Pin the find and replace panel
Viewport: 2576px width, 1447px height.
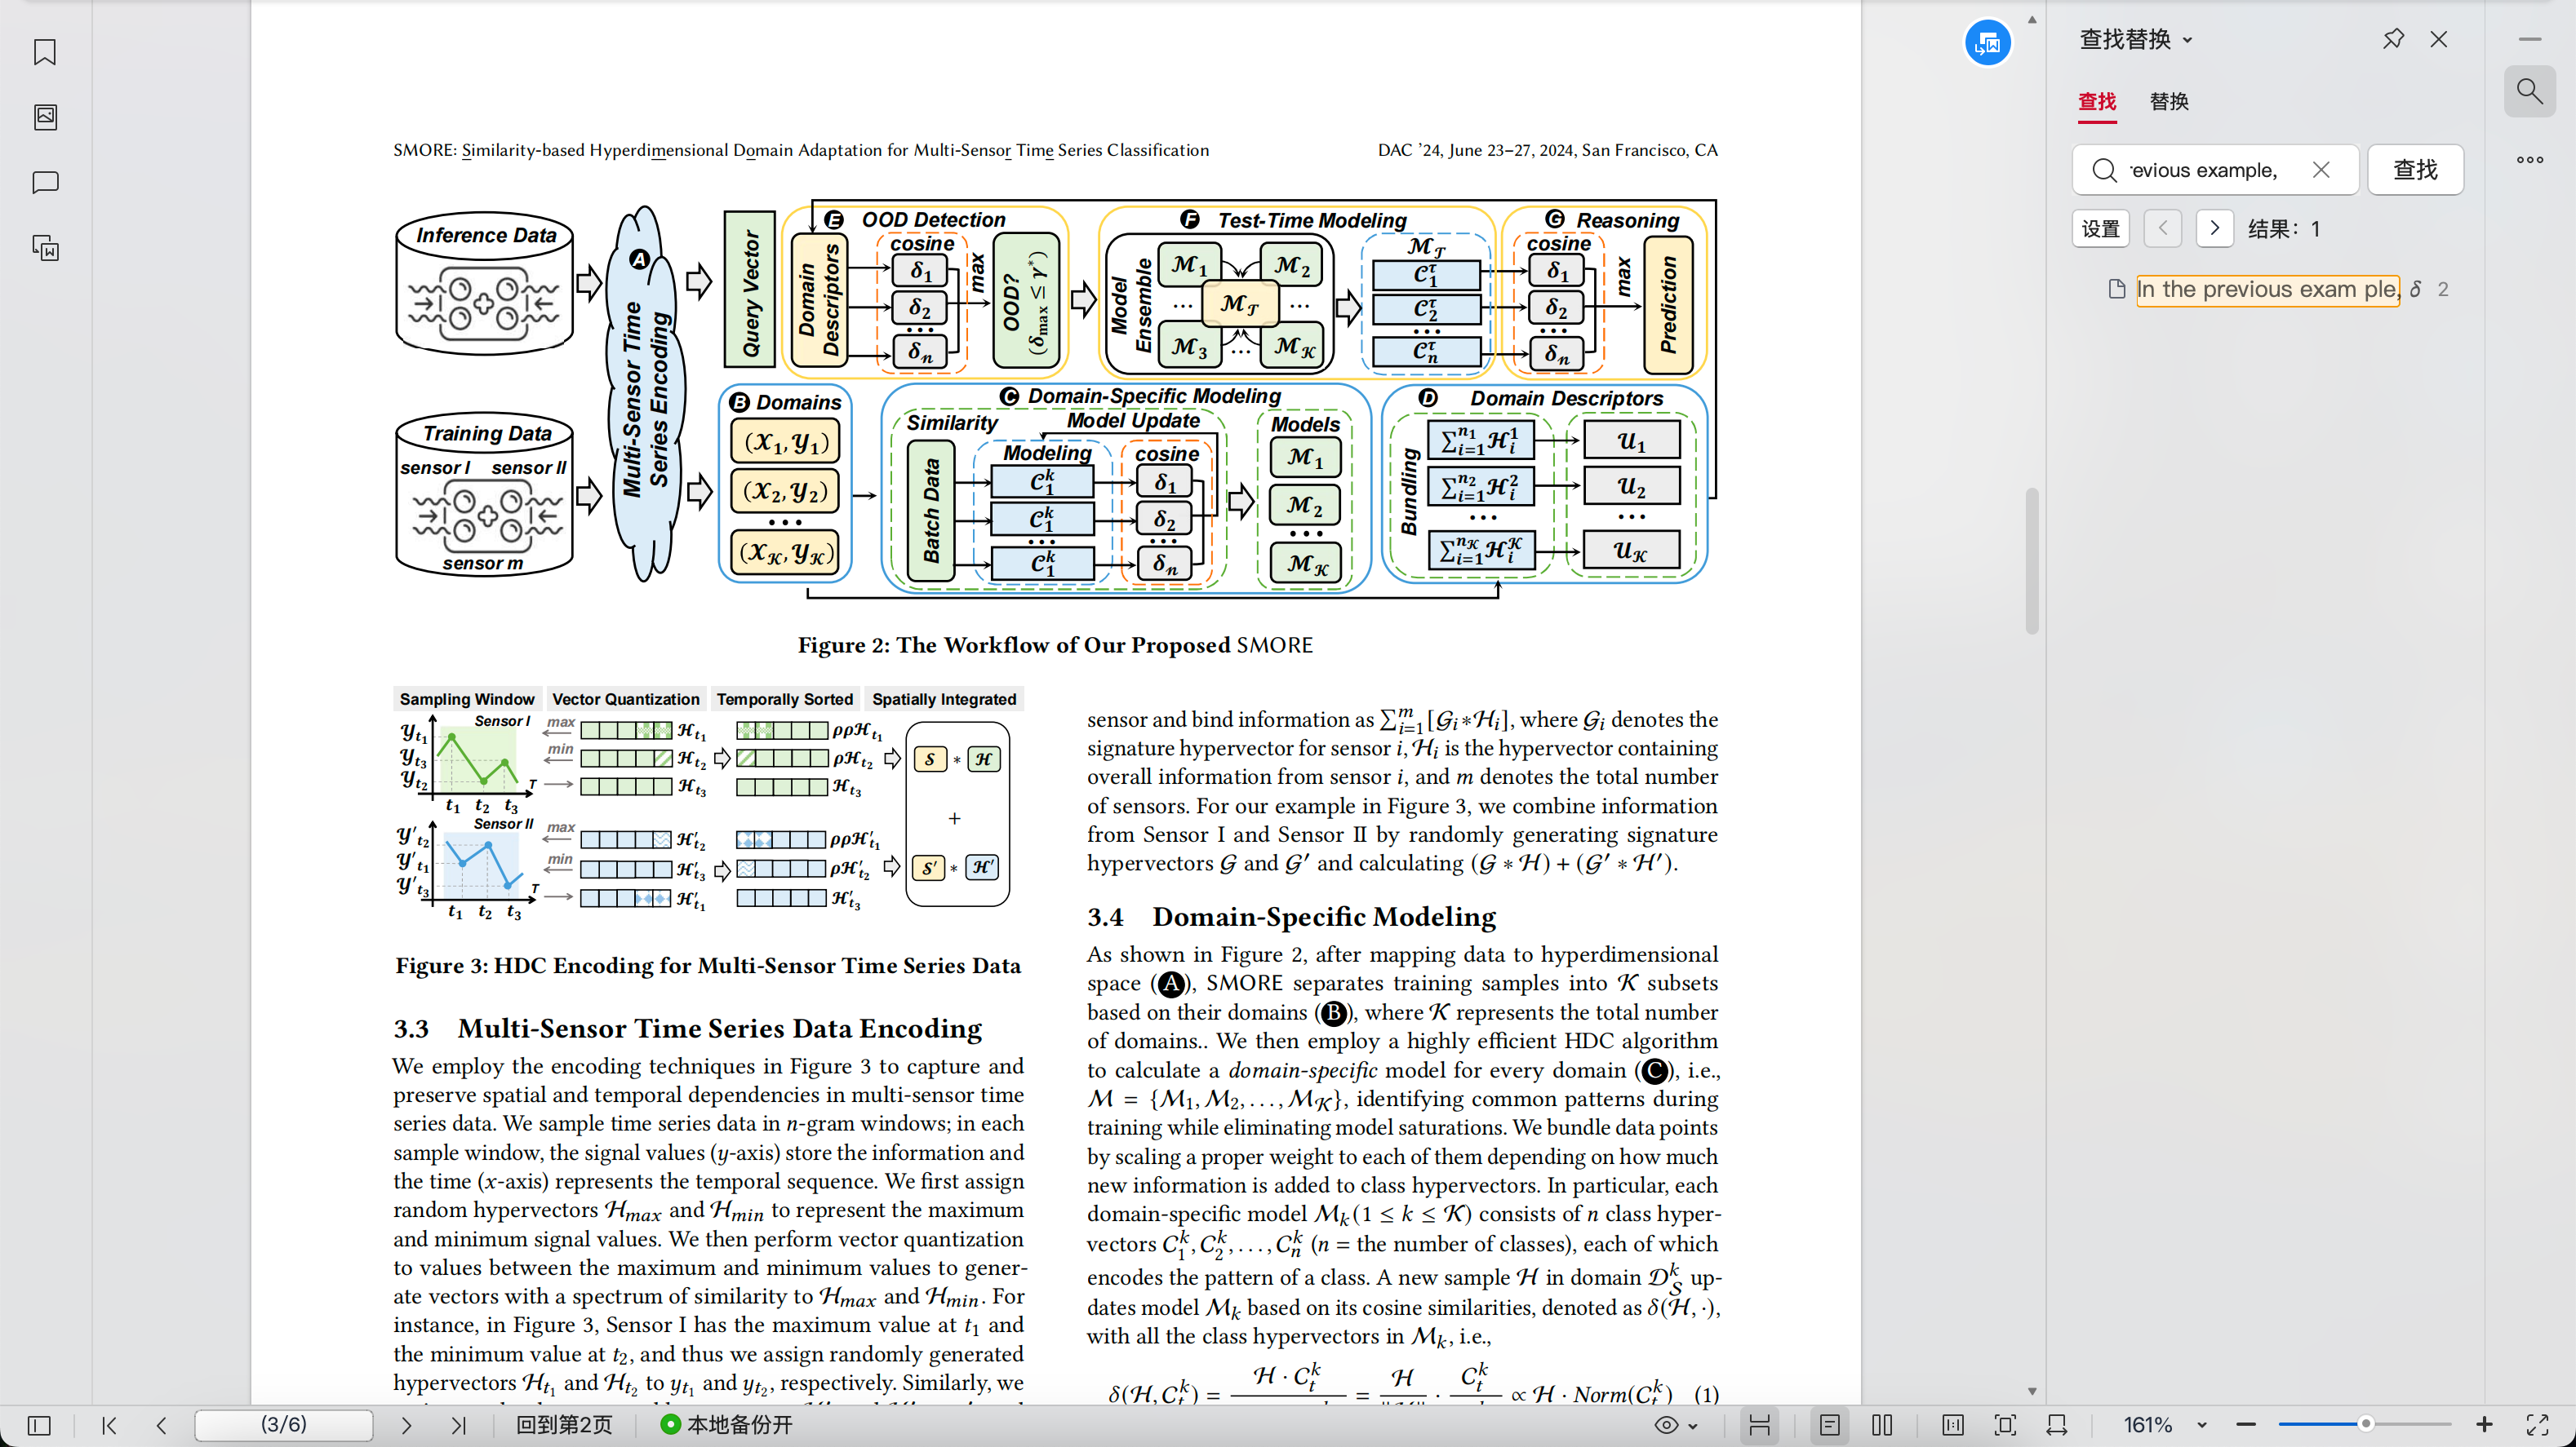[2393, 39]
